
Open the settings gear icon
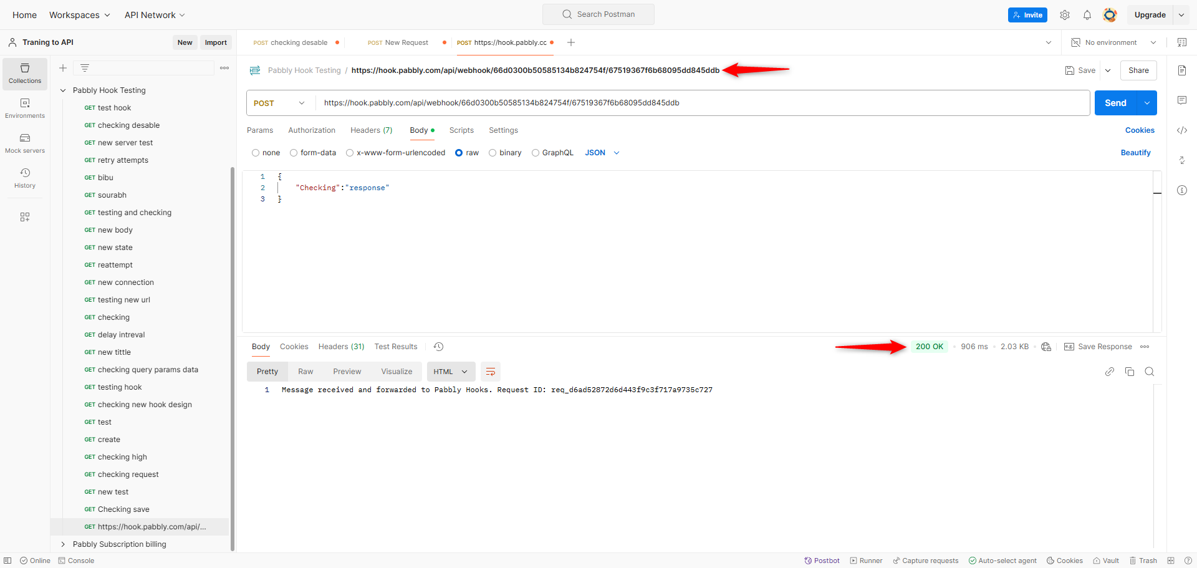pos(1065,15)
